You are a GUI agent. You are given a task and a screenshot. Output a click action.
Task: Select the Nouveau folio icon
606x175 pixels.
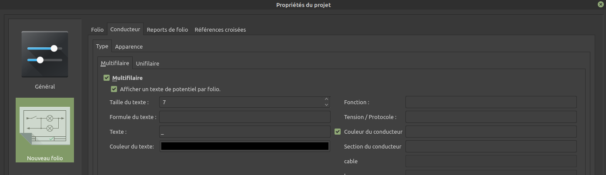[x=45, y=129]
